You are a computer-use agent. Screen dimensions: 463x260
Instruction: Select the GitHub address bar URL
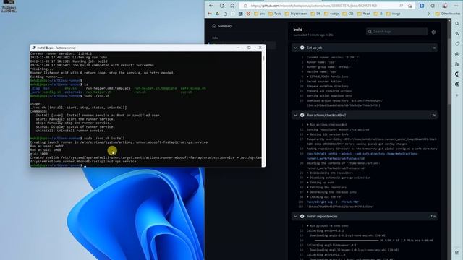pyautogui.click(x=313, y=6)
